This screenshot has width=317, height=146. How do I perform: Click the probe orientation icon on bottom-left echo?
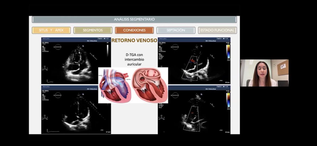pyautogui.click(x=58, y=95)
